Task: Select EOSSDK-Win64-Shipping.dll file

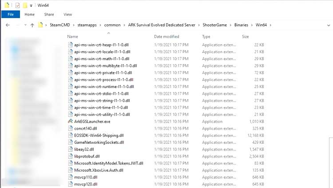Action: pos(99,135)
